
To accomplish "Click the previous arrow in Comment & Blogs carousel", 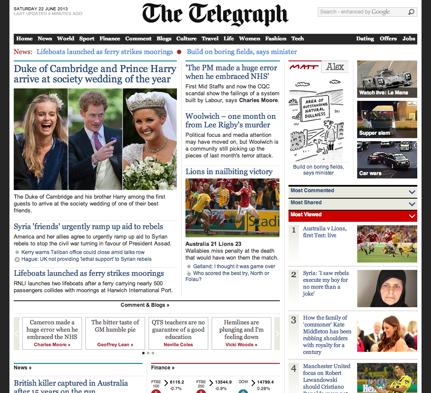I will tap(16, 333).
